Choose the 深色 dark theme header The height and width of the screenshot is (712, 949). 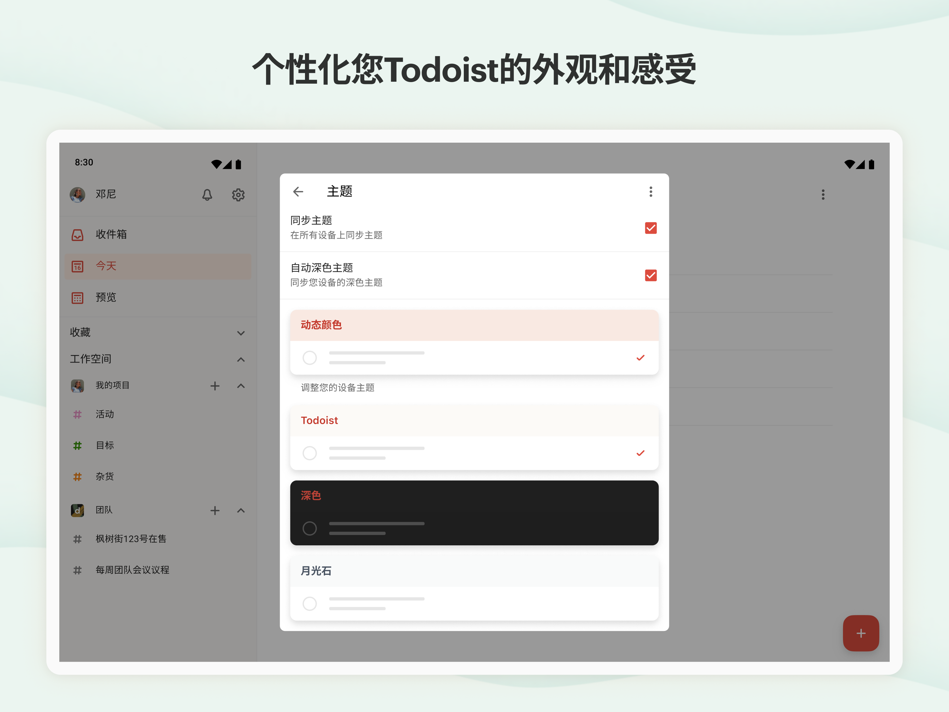[474, 496]
